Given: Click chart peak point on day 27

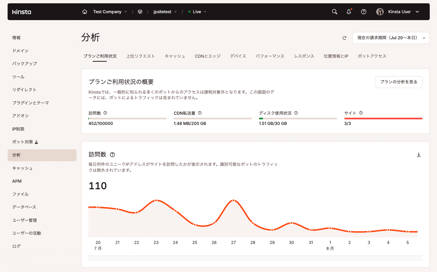Looking at the screenshot, I should coord(233,200).
